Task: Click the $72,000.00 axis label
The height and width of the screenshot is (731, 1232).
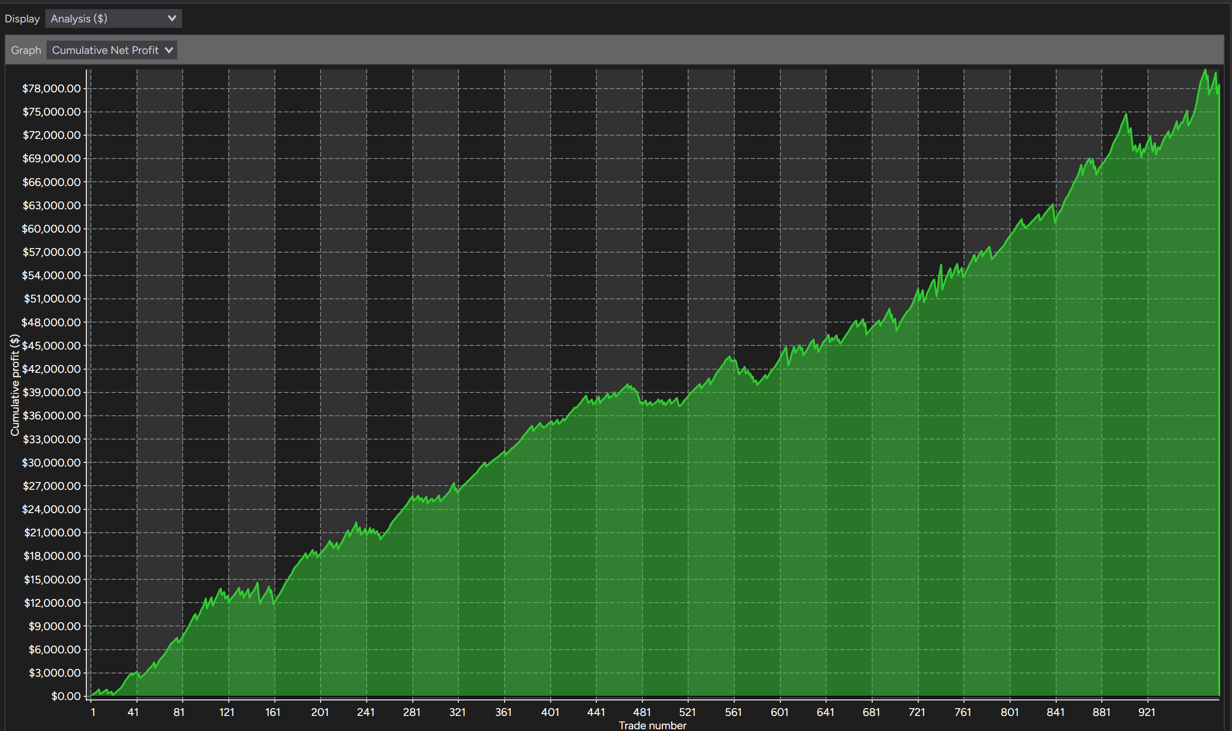Action: tap(51, 135)
